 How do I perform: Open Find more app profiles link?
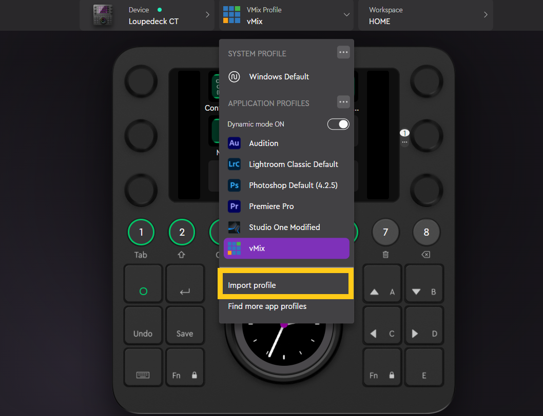[267, 306]
